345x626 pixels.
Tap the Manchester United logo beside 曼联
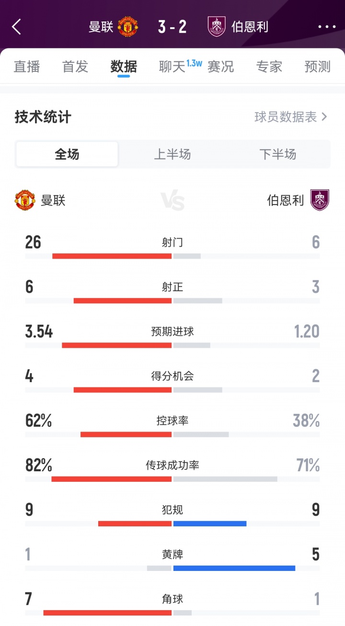(25, 200)
